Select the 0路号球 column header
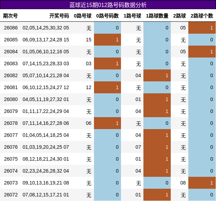The height and width of the screenshot is (201, 216). [x=83, y=16]
